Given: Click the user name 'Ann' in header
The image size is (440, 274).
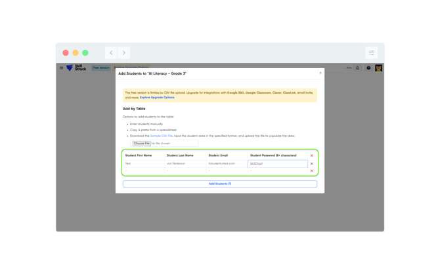Looking at the screenshot, I should pyautogui.click(x=349, y=68).
